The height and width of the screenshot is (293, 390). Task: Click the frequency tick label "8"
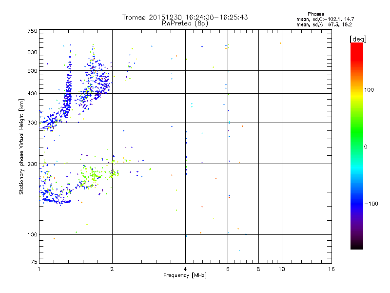[x=258, y=269]
